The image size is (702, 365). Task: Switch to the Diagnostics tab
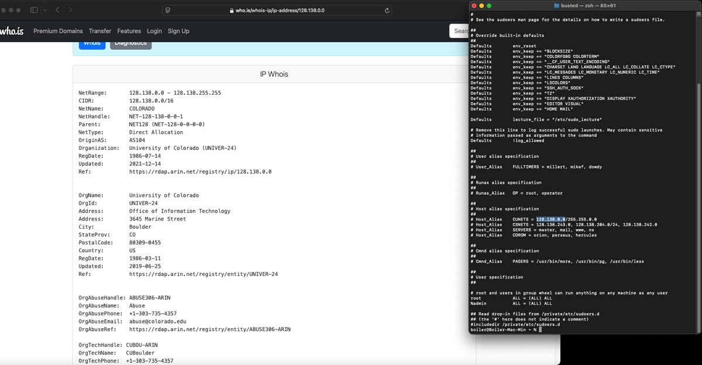coord(130,43)
